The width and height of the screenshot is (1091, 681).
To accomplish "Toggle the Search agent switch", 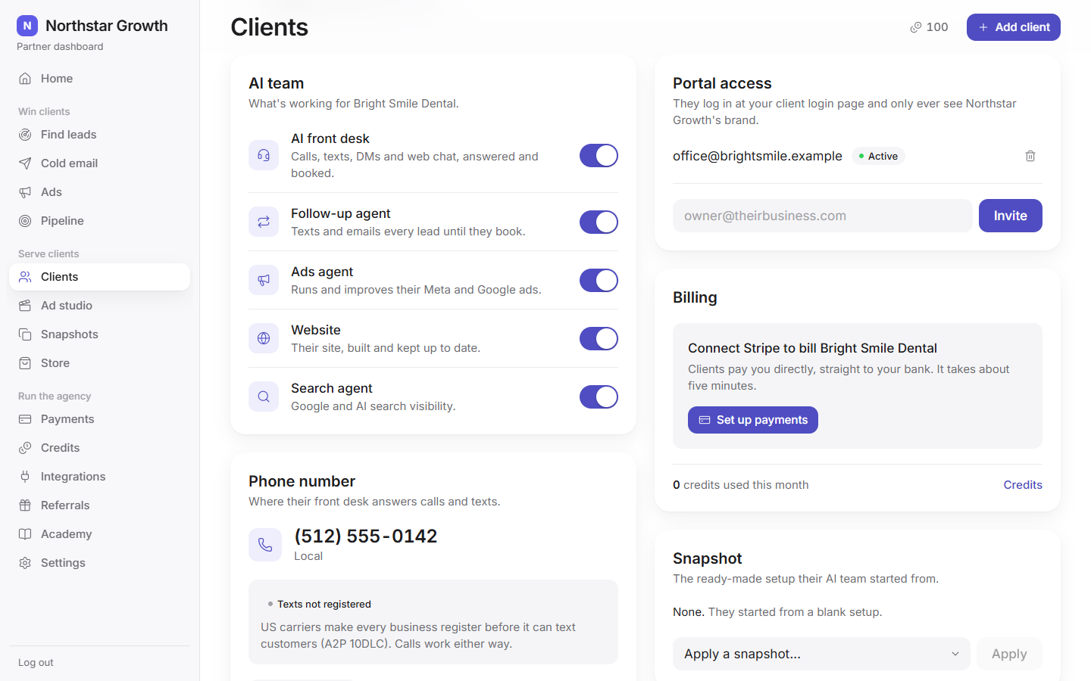I will (599, 397).
